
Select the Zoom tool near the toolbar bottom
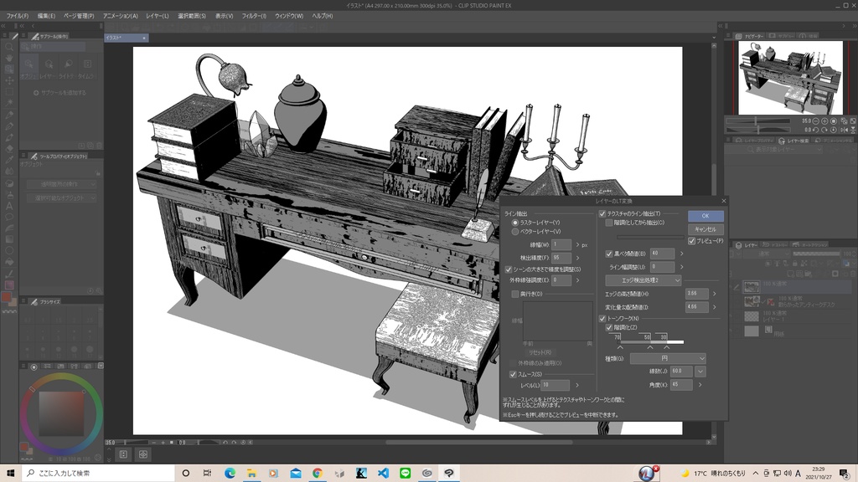9,45
